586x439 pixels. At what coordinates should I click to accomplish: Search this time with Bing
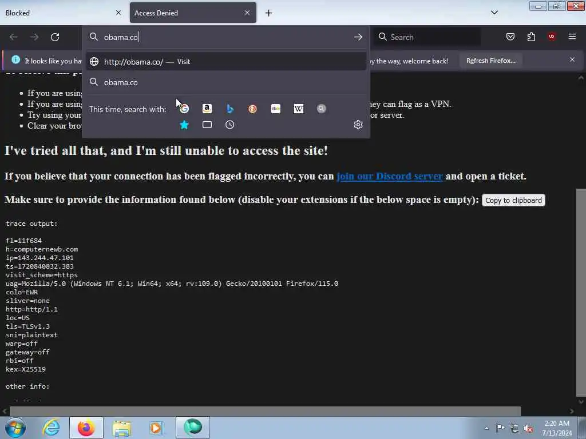coord(230,109)
